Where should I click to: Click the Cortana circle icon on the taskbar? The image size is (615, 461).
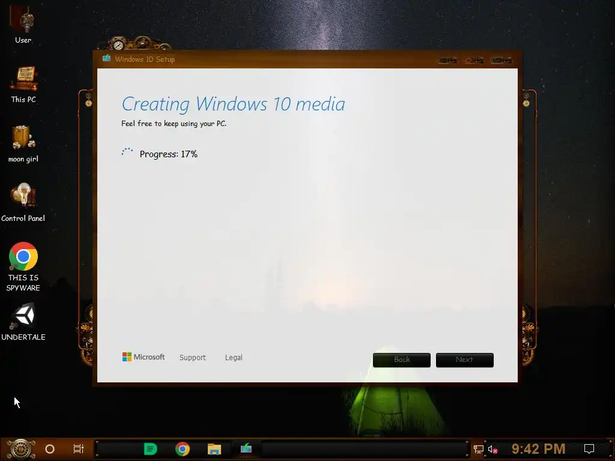[50, 449]
